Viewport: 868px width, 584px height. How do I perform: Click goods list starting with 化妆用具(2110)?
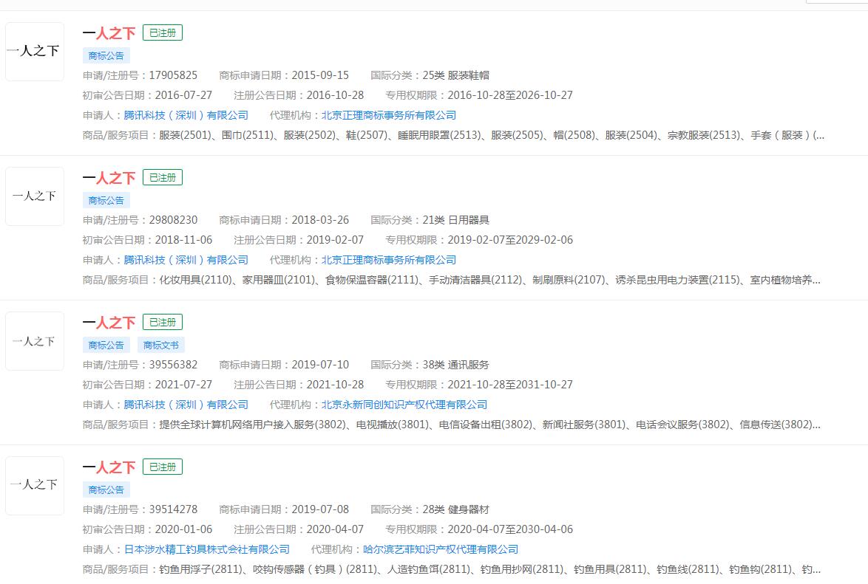tap(490, 280)
